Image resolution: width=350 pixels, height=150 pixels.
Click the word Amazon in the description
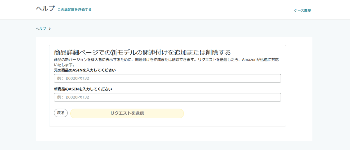[251, 60]
